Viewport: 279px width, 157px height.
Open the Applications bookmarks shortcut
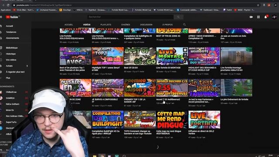pos(6,10)
